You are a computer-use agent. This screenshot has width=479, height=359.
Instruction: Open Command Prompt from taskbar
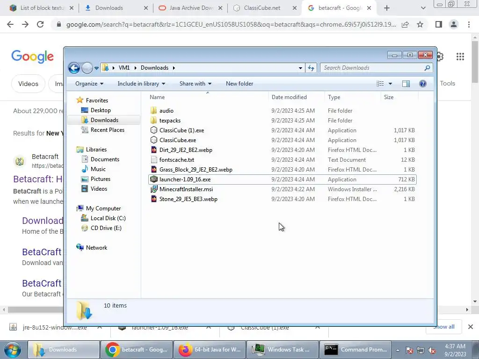click(x=356, y=350)
